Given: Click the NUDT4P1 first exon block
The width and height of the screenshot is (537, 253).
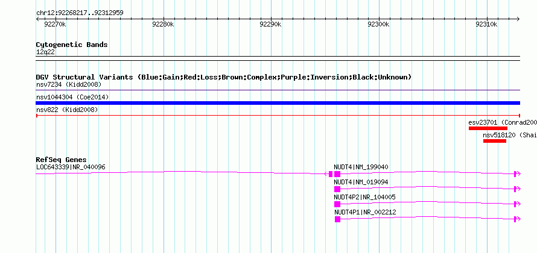Looking at the screenshot, I should [x=338, y=219].
